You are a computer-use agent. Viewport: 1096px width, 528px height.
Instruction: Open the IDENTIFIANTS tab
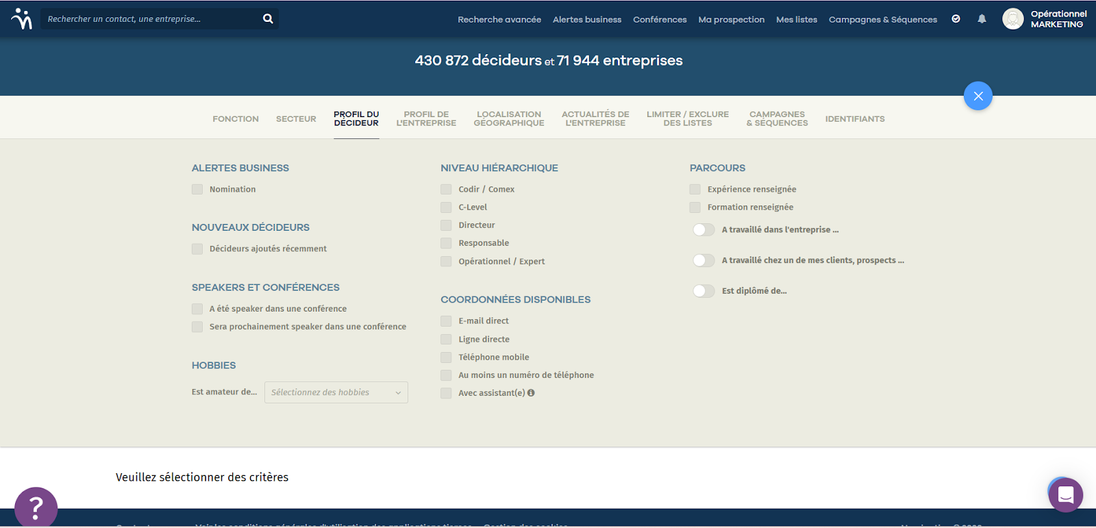pos(855,119)
